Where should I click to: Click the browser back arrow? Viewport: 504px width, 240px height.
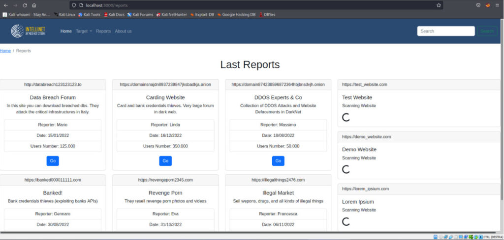(5, 5)
